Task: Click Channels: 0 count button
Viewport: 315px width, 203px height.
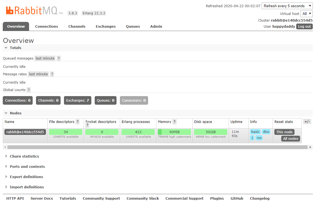Action: click(x=48, y=100)
